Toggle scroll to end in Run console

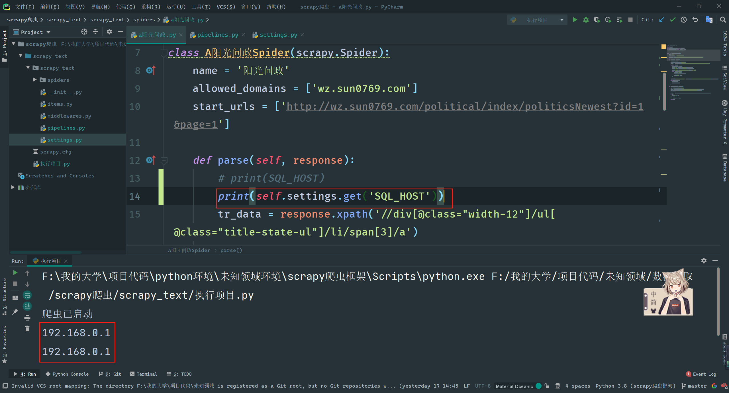[27, 306]
